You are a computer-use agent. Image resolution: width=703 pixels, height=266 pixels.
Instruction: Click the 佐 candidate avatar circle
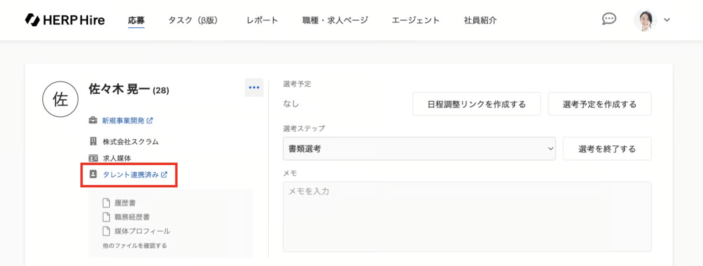60,99
